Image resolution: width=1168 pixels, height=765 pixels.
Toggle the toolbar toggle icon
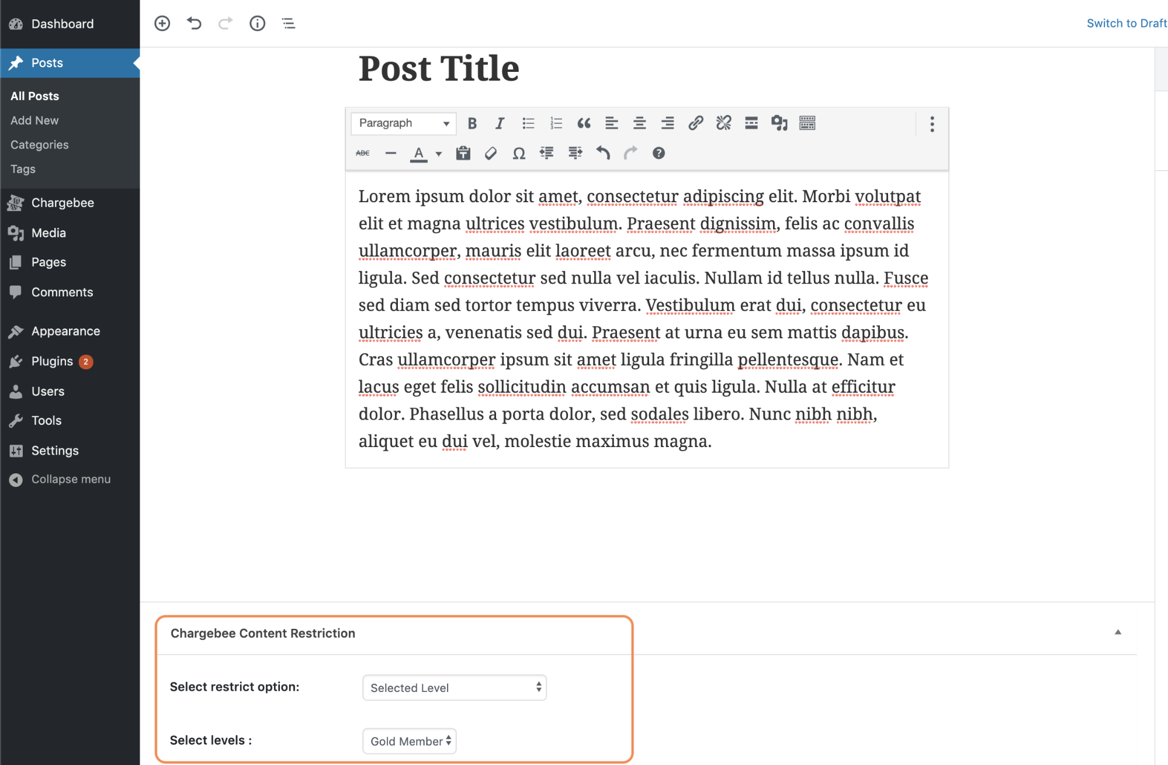807,123
